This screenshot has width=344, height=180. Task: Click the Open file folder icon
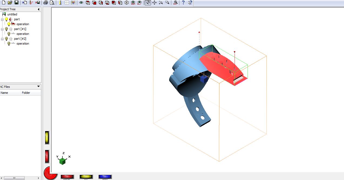(10, 3)
